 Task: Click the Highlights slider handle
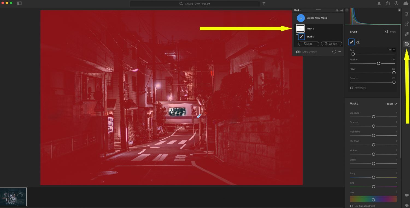tap(373, 136)
